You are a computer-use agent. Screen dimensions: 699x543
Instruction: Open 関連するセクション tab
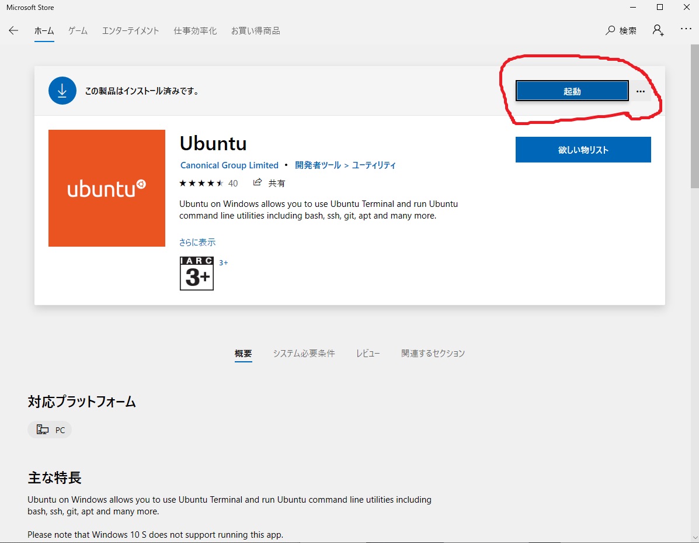(433, 354)
